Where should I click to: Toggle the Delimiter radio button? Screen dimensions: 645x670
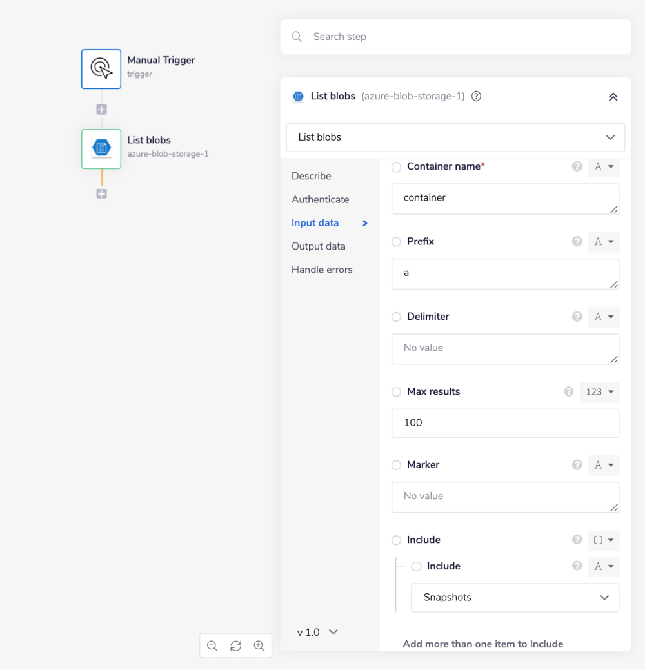click(397, 317)
